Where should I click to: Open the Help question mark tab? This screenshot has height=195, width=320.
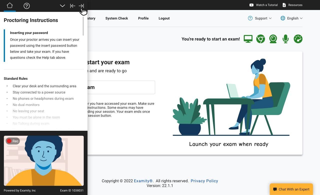pos(27,6)
